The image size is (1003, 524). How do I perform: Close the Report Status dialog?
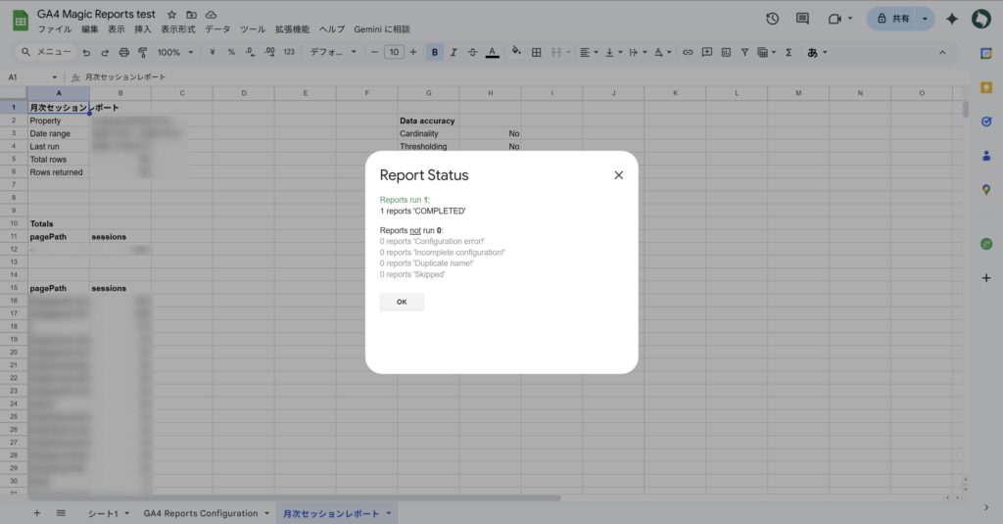pos(619,175)
